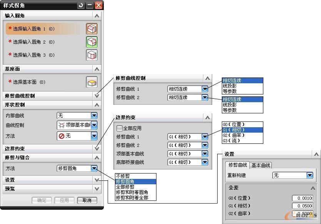The height and width of the screenshot is (224, 321).
Task: Click the G0 ( 位置 ) tolerance field
Action: (x=303, y=198)
